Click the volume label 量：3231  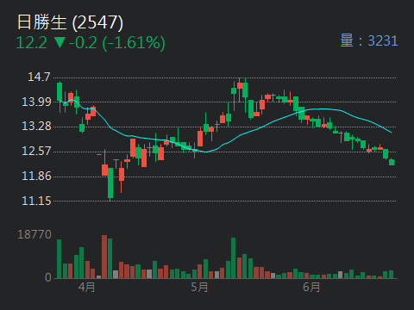tap(369, 40)
